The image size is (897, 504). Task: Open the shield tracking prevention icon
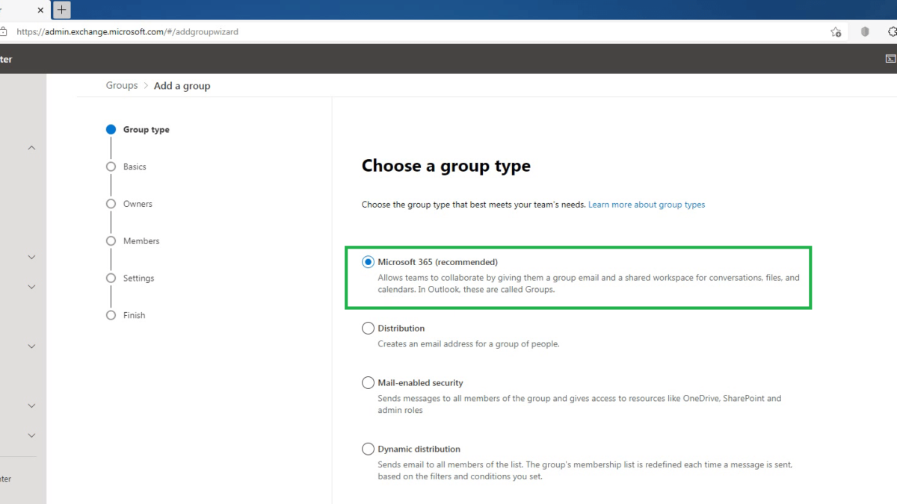pos(865,32)
